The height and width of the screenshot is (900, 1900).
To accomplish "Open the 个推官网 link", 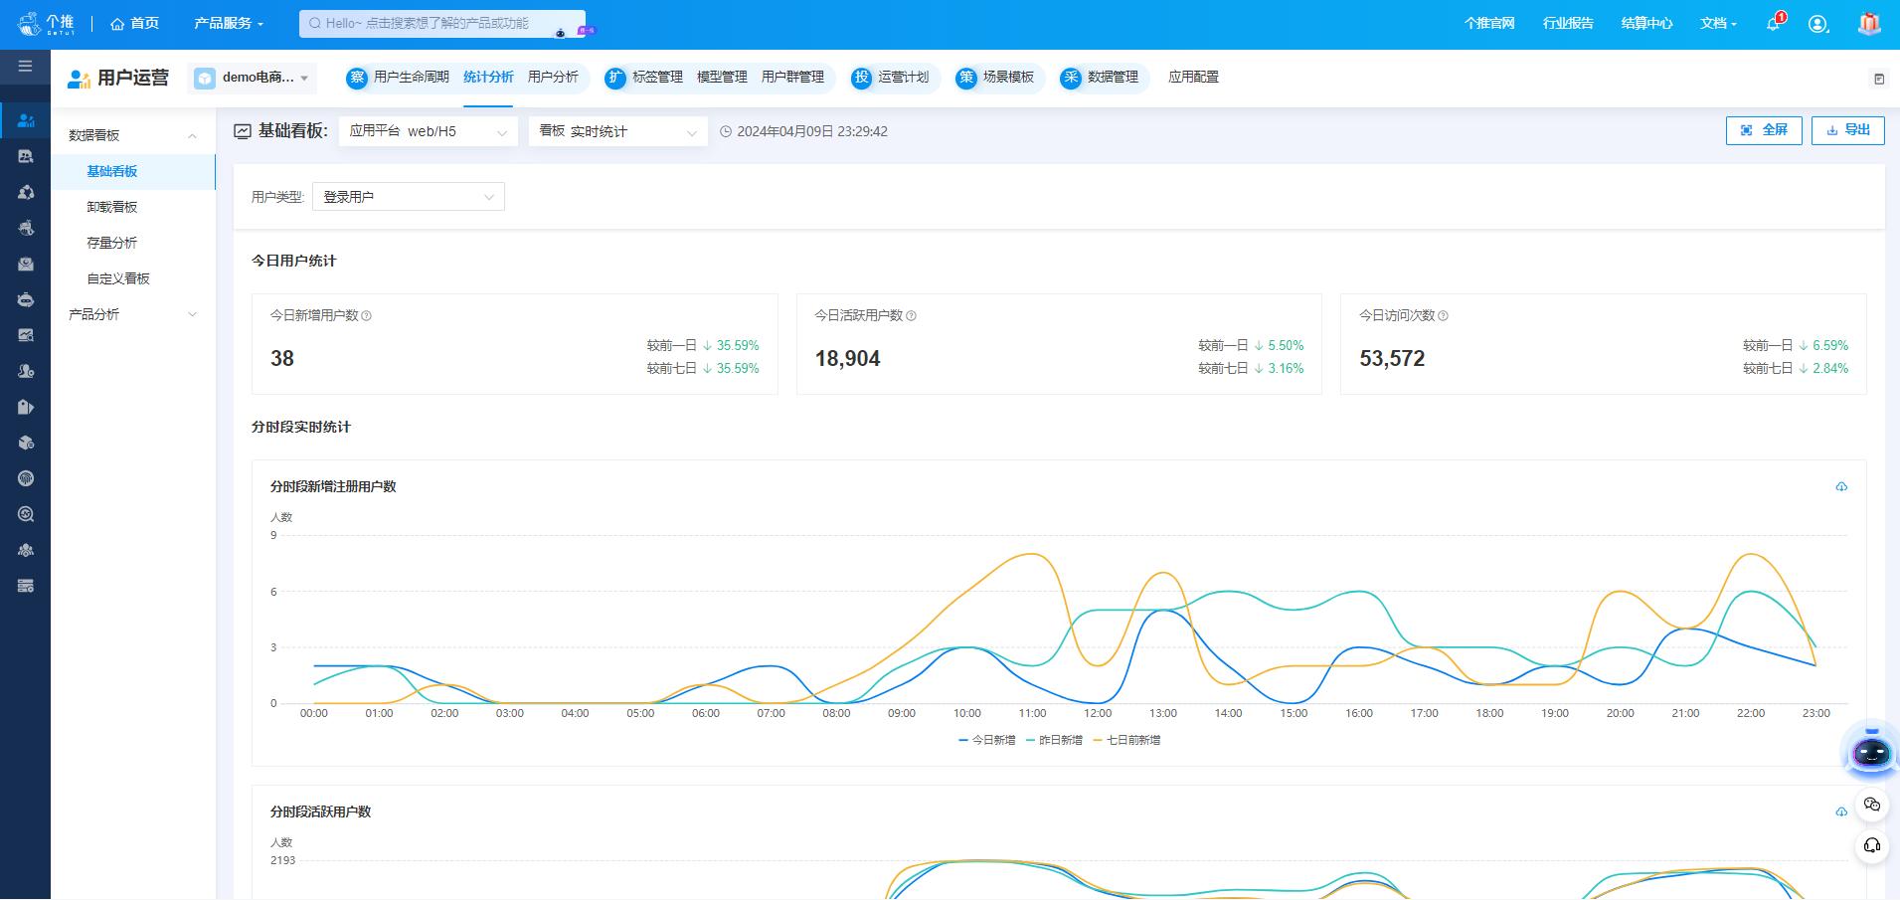I will 1488,23.
